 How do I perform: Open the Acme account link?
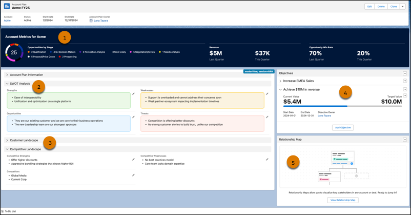pos(7,21)
